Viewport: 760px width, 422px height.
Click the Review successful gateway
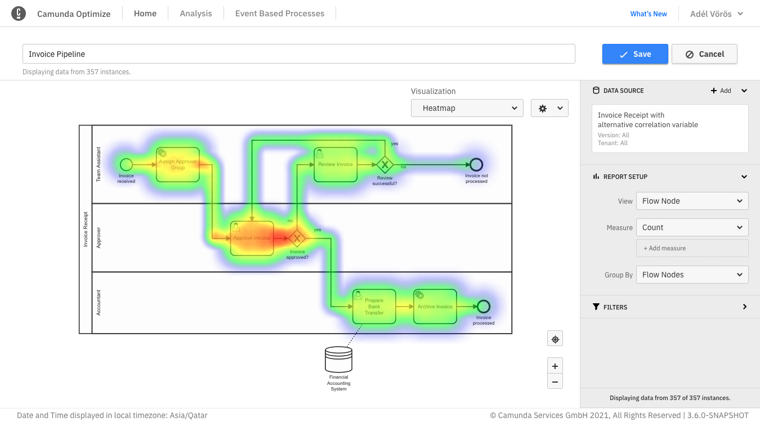pyautogui.click(x=385, y=165)
